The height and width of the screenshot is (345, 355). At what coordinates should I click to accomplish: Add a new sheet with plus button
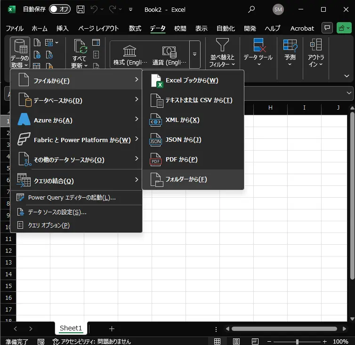(x=112, y=329)
